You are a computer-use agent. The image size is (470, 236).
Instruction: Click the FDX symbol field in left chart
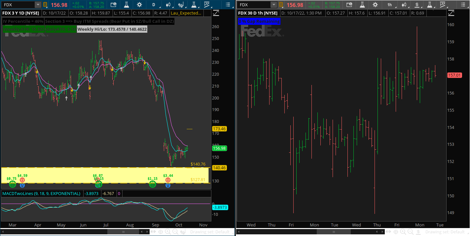pos(18,5)
